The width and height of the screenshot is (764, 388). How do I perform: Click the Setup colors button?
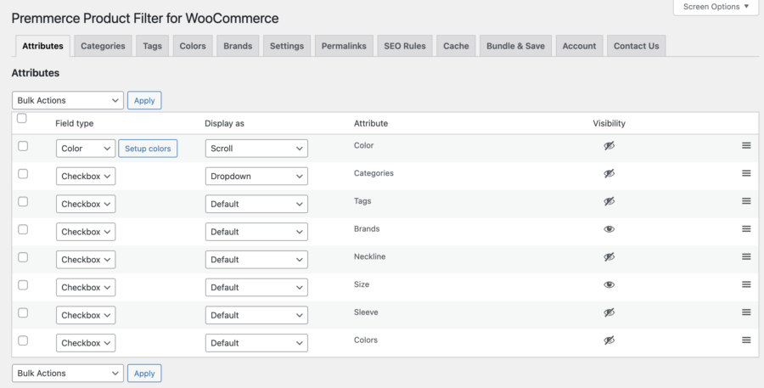(148, 149)
